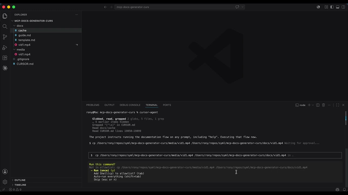The image size is (348, 195).
Task: Open the Accounts menu icon
Action: tap(5, 171)
